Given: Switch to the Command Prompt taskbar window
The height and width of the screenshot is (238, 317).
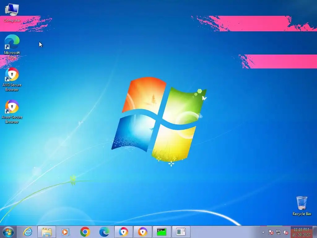Looking at the screenshot, I should 162,232.
